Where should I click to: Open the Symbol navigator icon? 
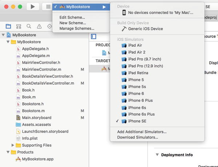[x=19, y=26]
